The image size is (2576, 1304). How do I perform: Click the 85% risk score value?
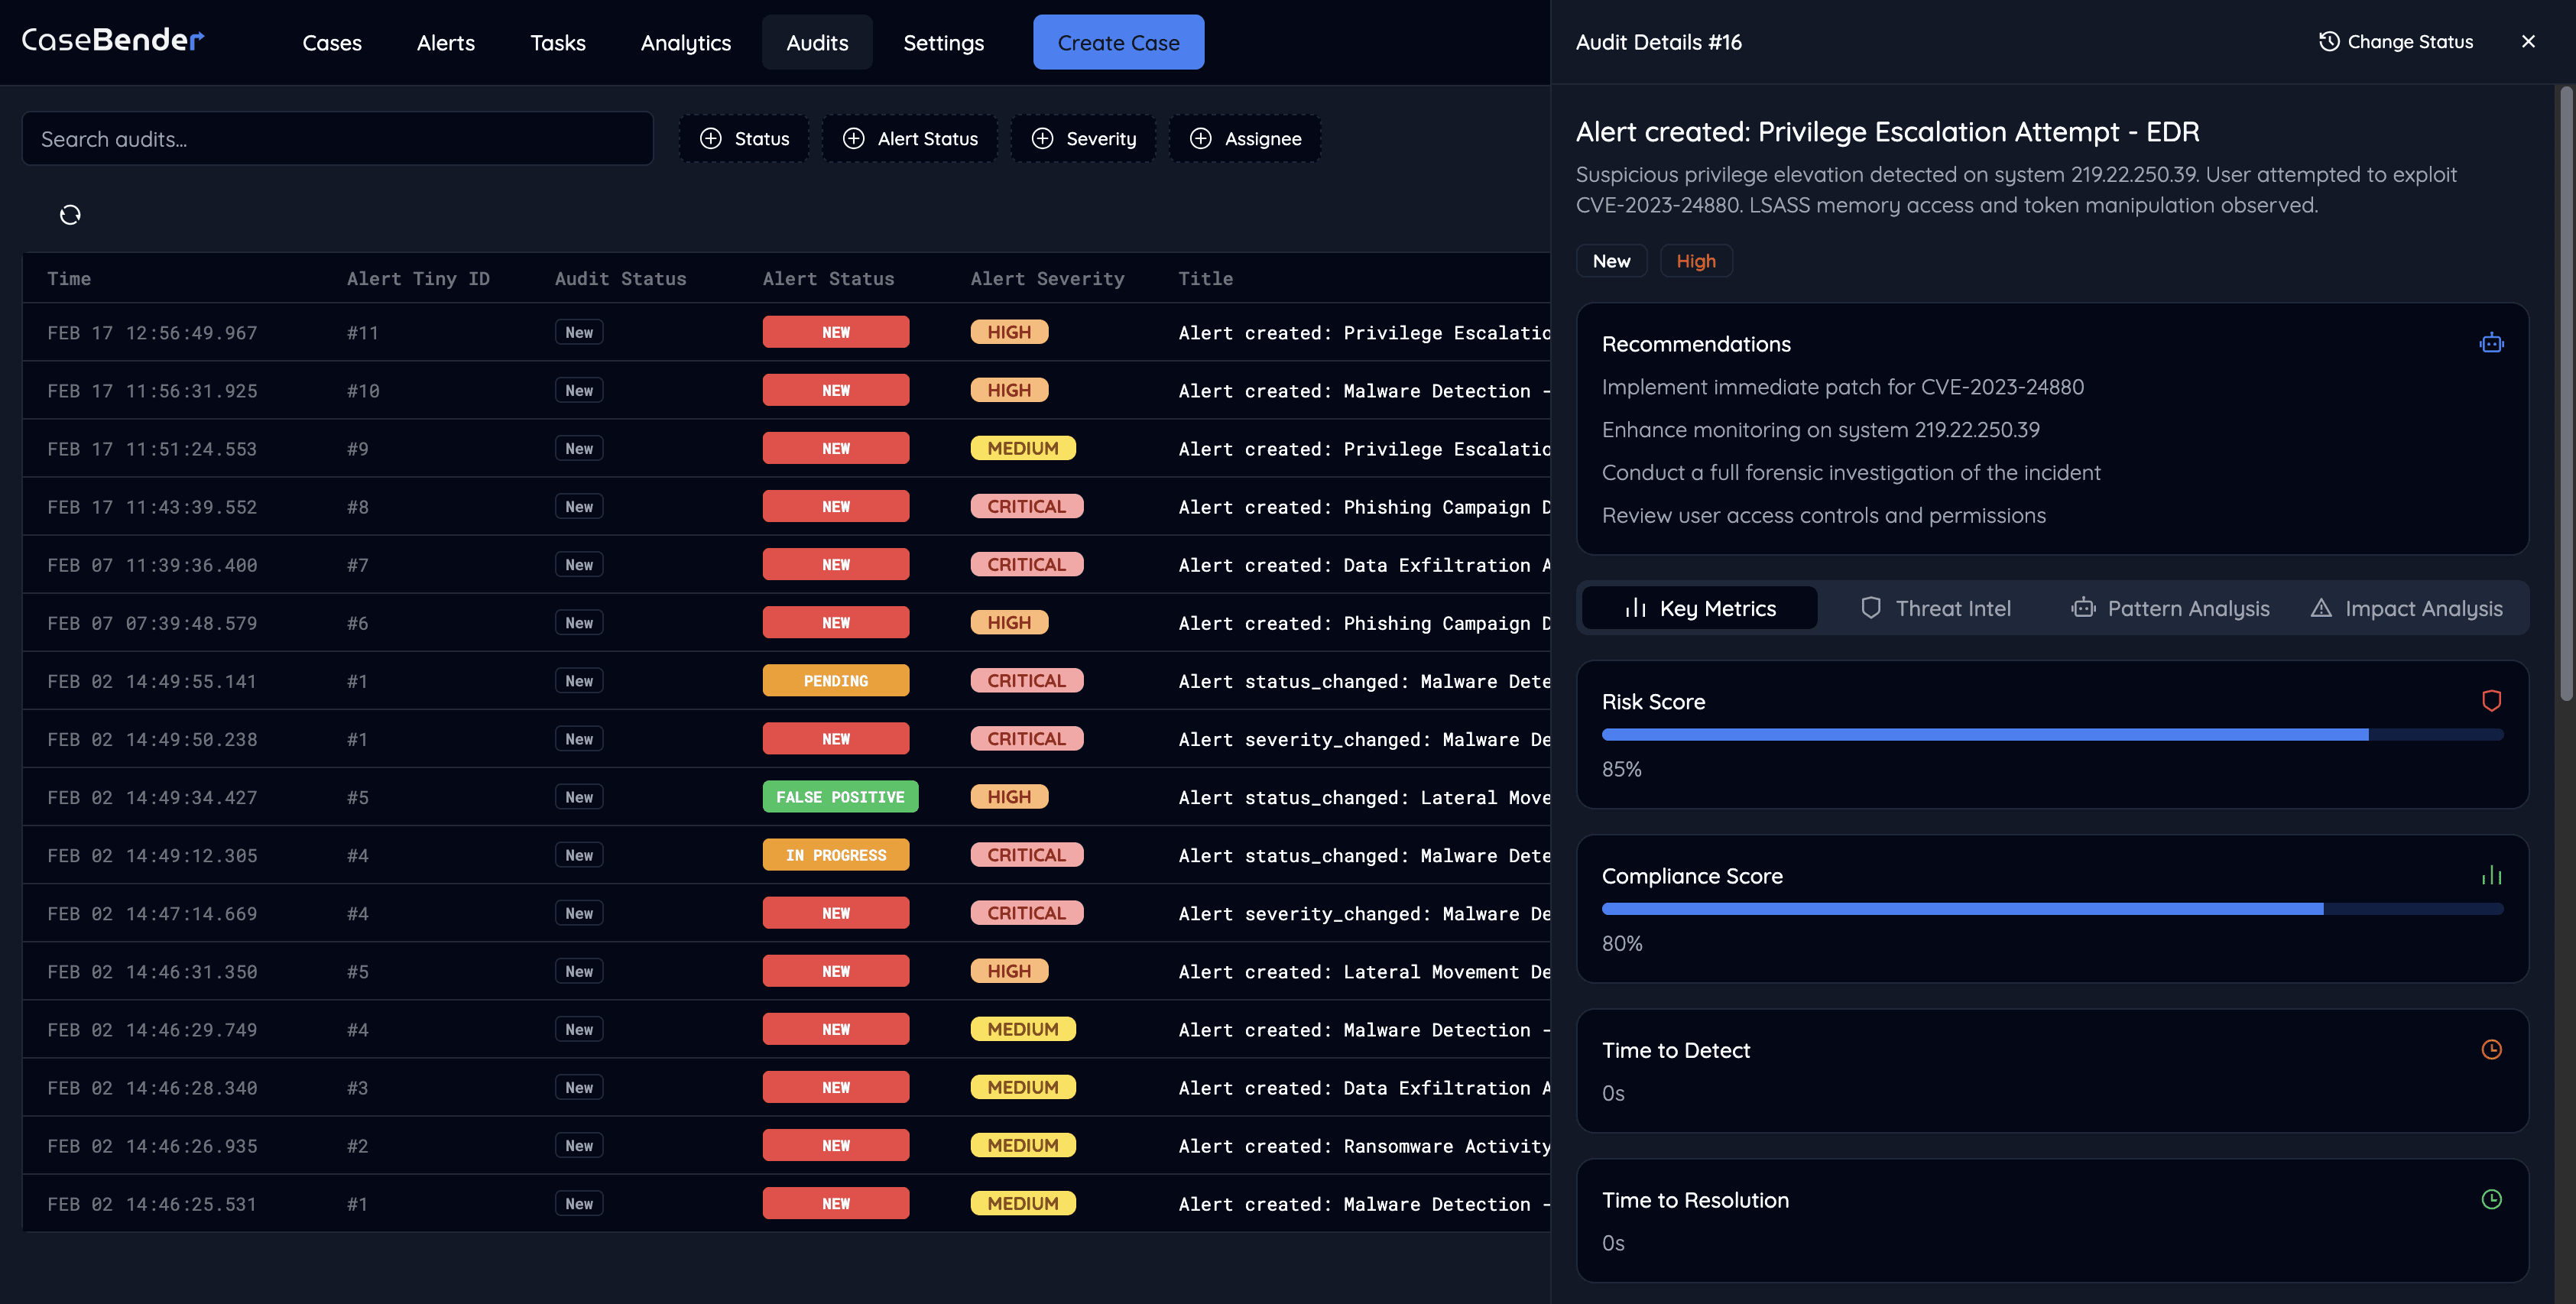point(1621,769)
